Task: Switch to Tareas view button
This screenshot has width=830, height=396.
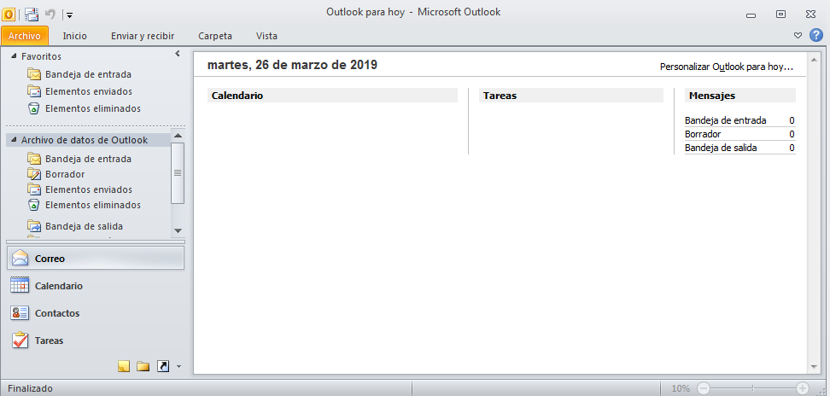Action: click(96, 341)
